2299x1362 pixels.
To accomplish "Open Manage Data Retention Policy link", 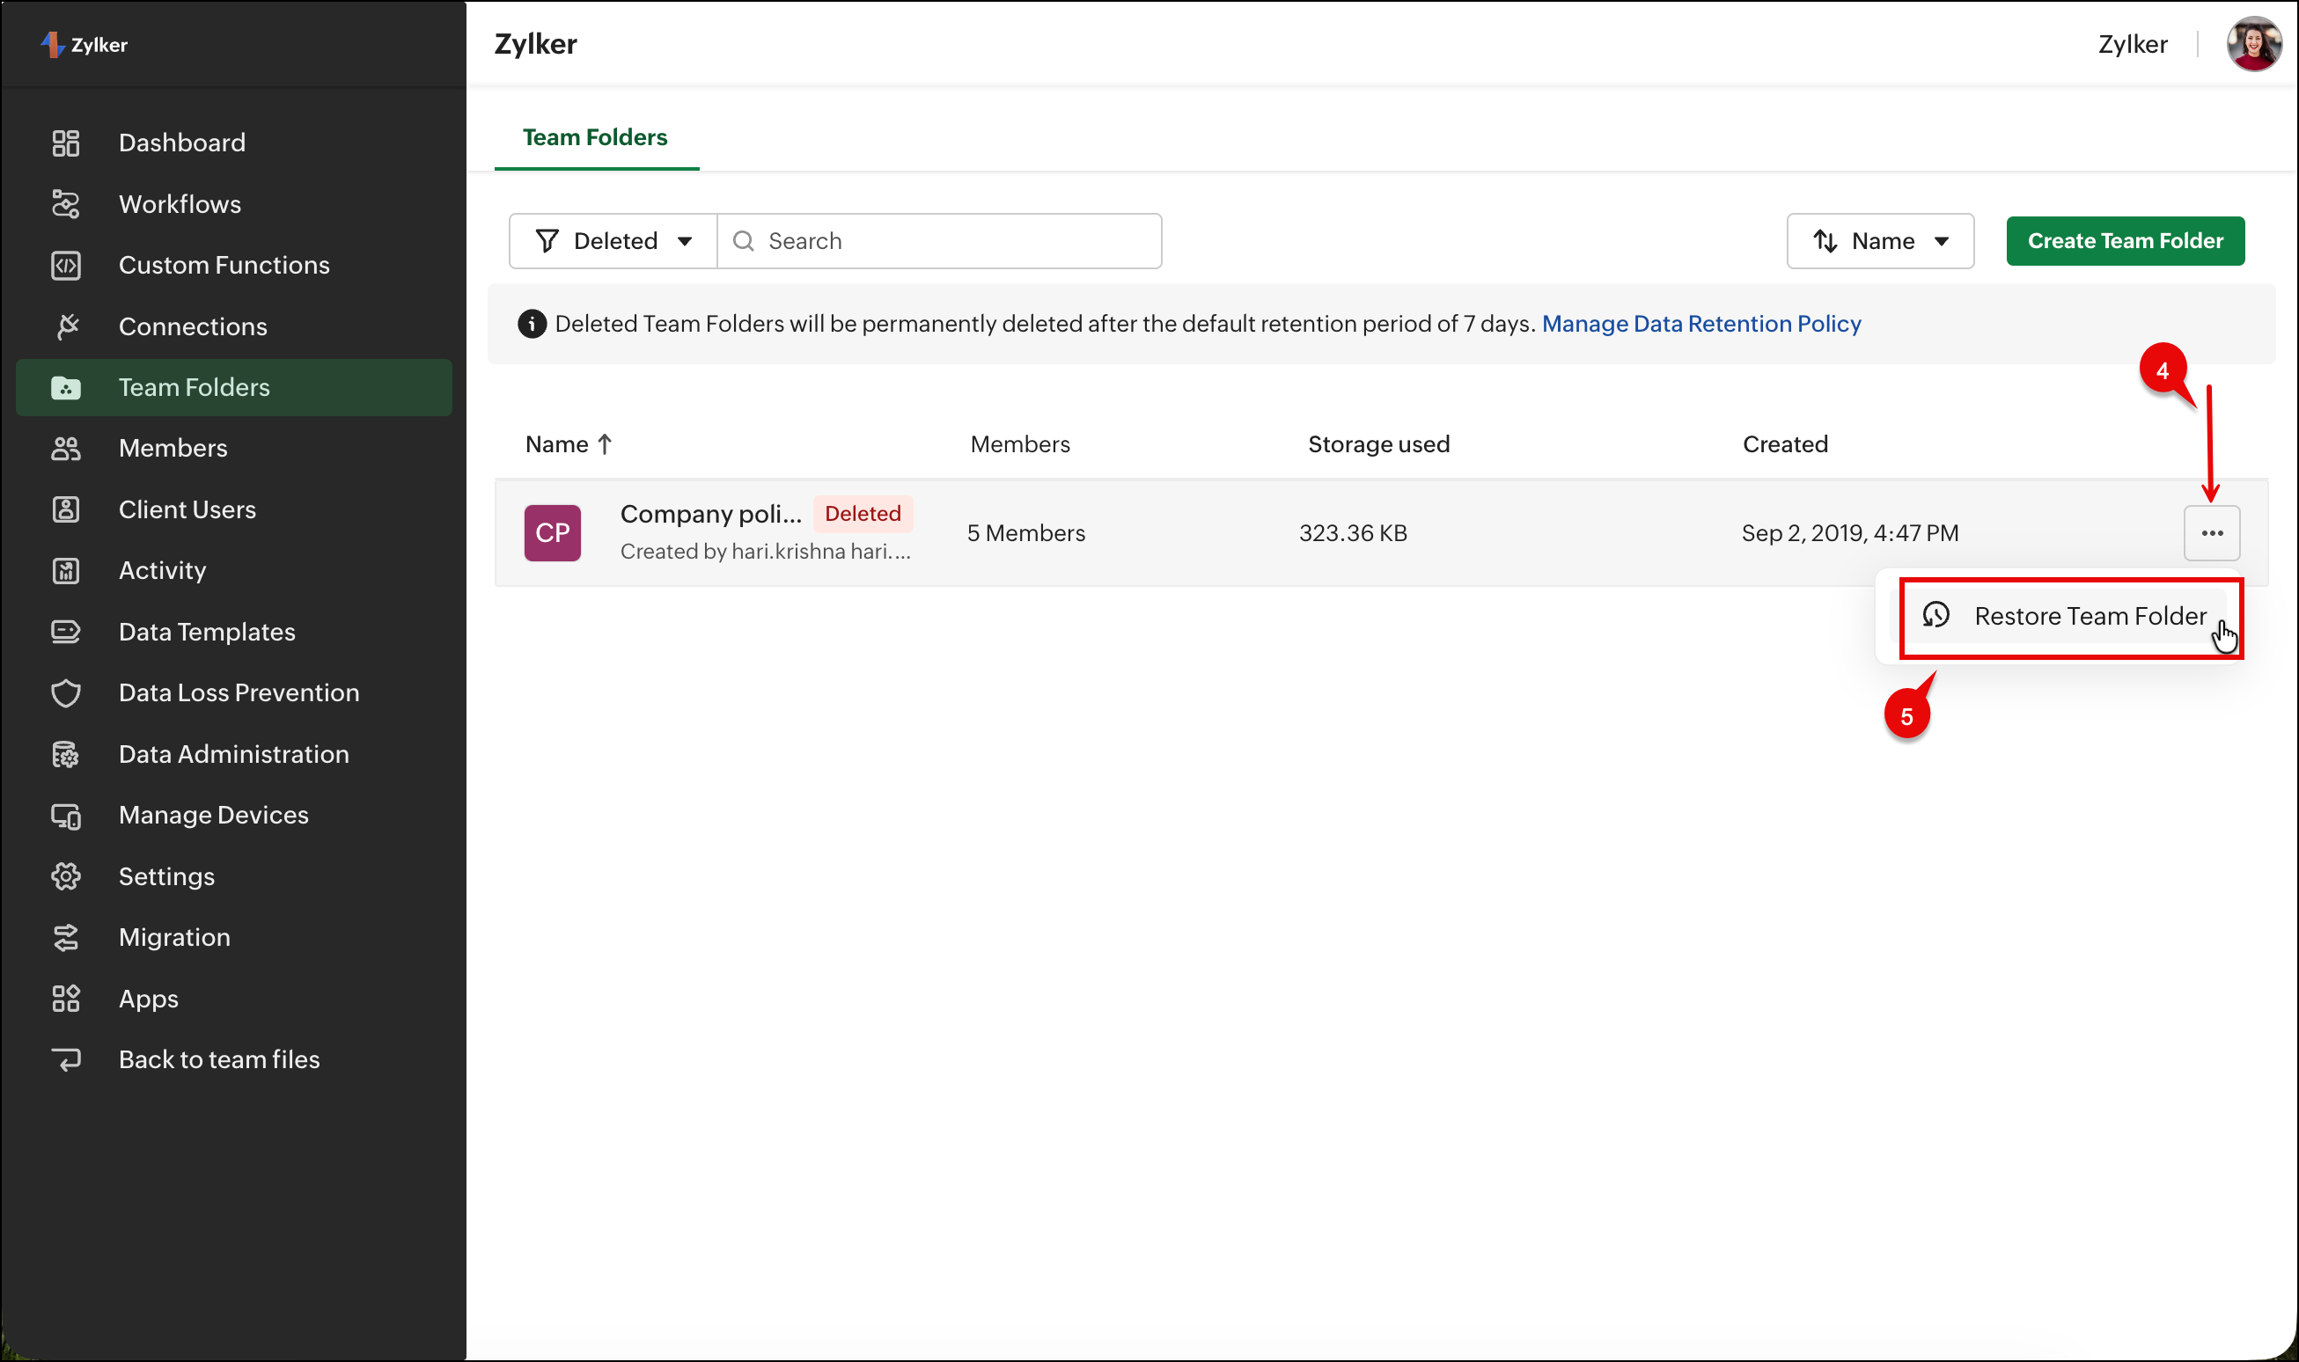I will pos(1700,323).
